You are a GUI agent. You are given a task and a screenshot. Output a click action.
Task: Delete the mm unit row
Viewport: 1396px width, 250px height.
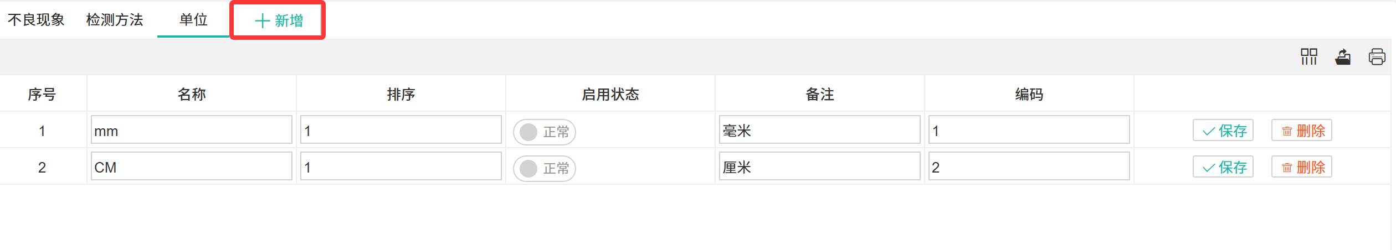[1302, 131]
